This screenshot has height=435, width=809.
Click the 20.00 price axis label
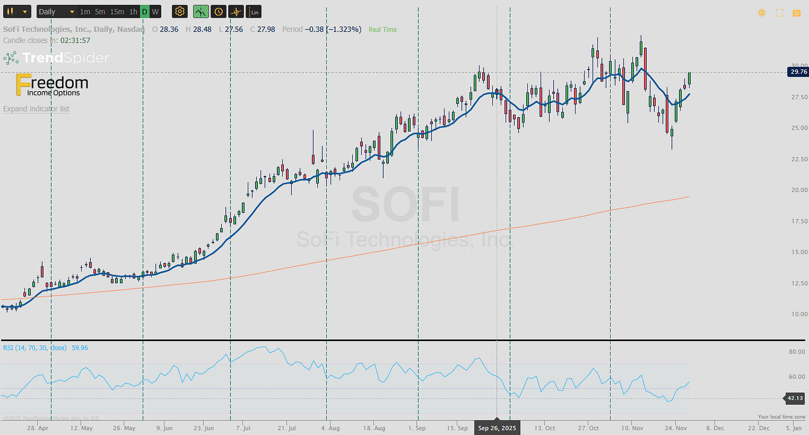click(799, 190)
